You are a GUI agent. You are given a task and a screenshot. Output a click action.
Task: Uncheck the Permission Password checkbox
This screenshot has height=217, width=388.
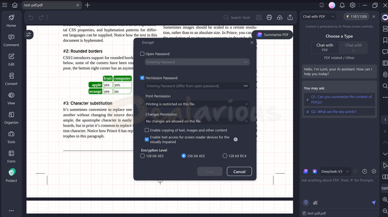(x=142, y=78)
